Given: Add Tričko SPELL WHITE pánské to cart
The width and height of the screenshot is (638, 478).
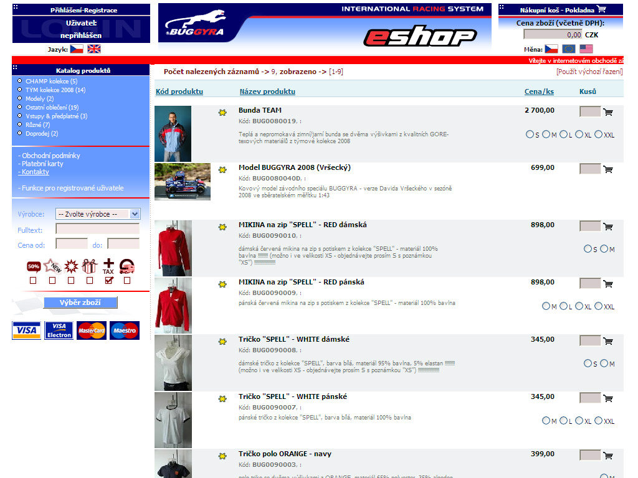Looking at the screenshot, I should coord(608,399).
